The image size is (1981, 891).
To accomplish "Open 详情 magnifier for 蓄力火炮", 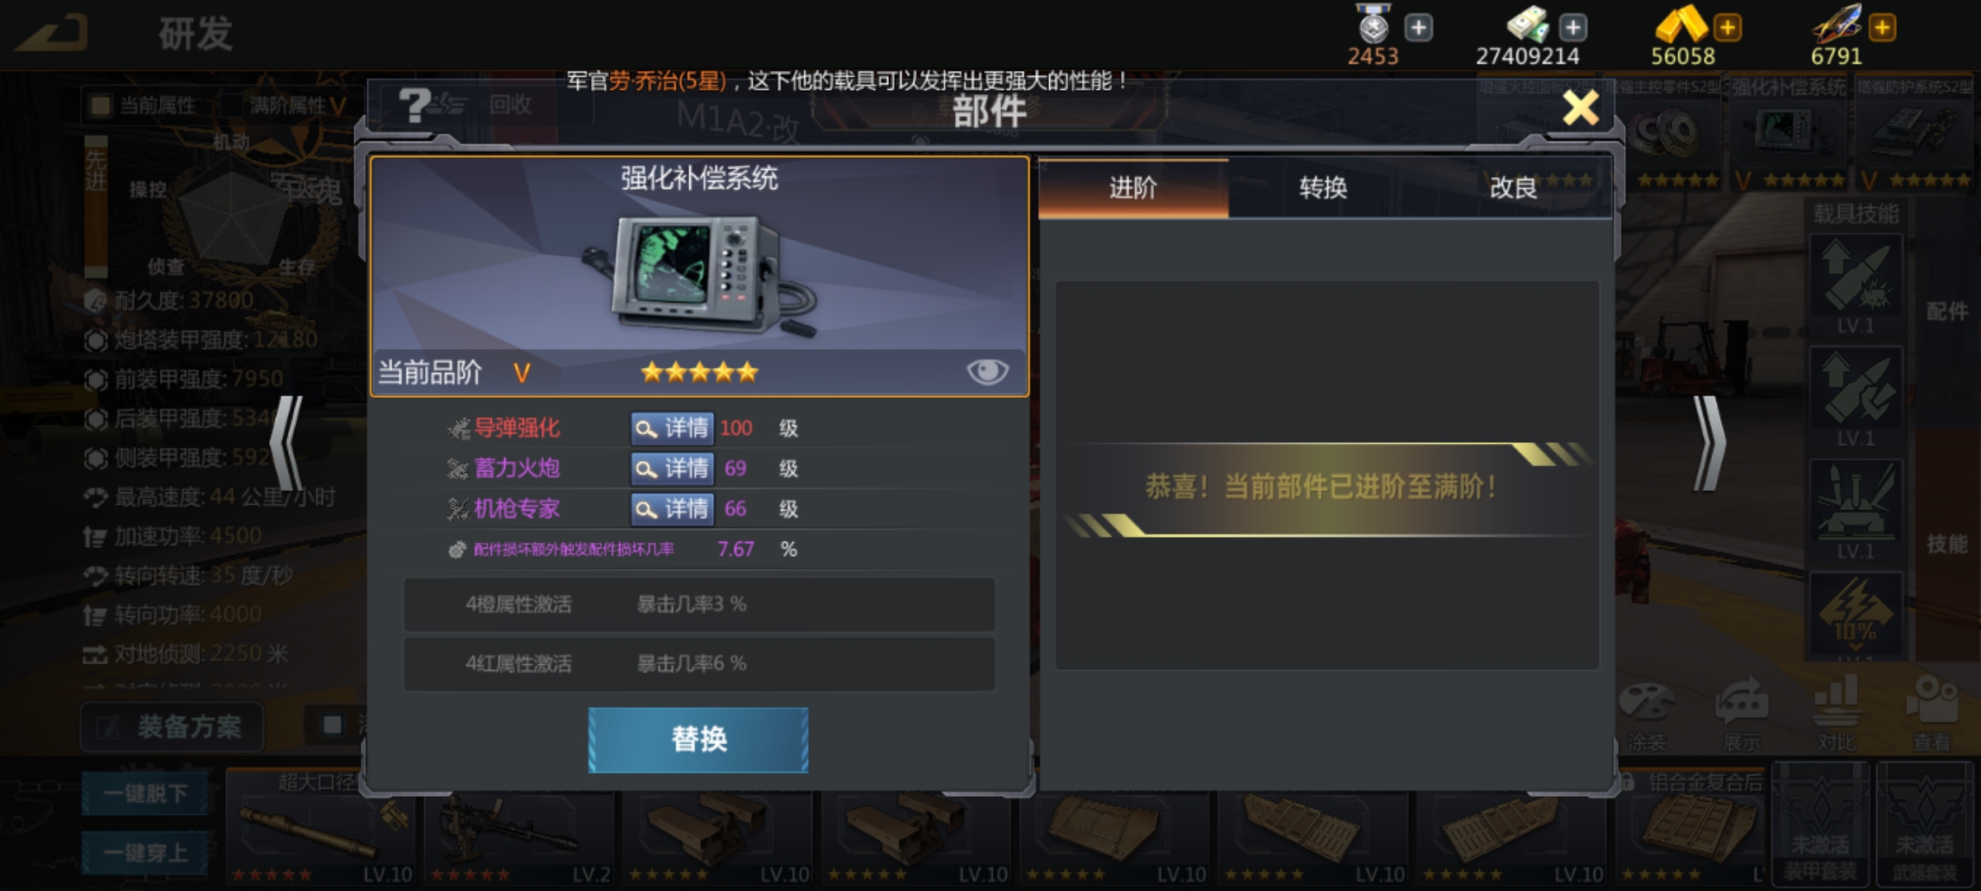I will pos(671,469).
